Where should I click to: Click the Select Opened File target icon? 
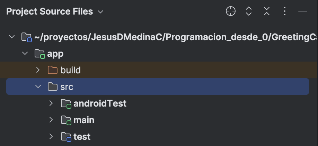(x=231, y=11)
